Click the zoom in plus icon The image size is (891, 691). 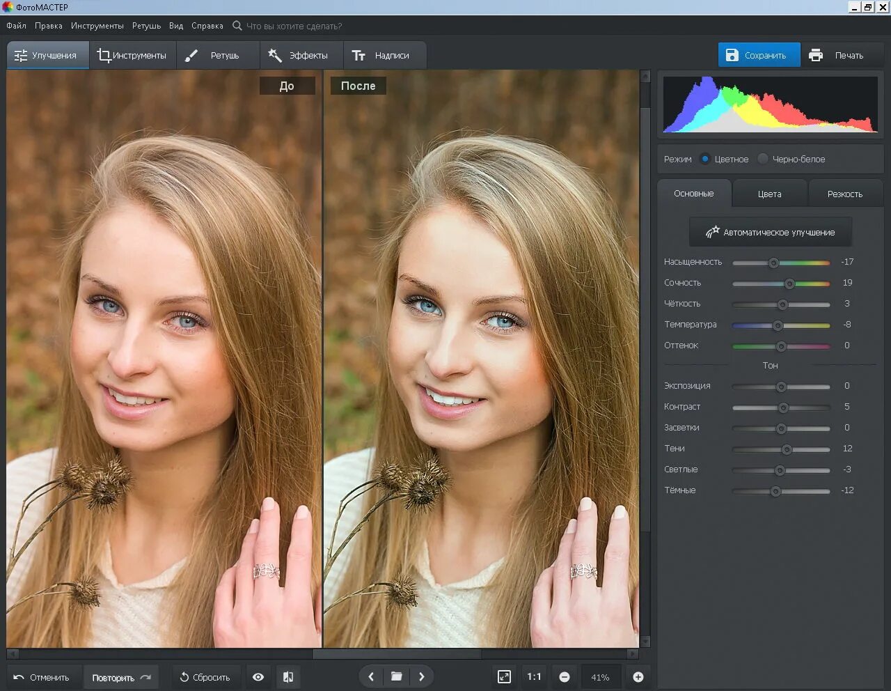(638, 677)
